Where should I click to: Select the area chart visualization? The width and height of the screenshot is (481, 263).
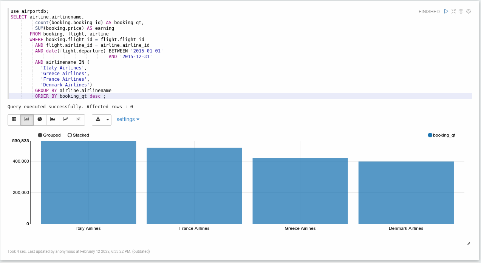[53, 119]
